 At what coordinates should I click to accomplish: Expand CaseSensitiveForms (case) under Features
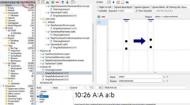[x=41, y=54]
